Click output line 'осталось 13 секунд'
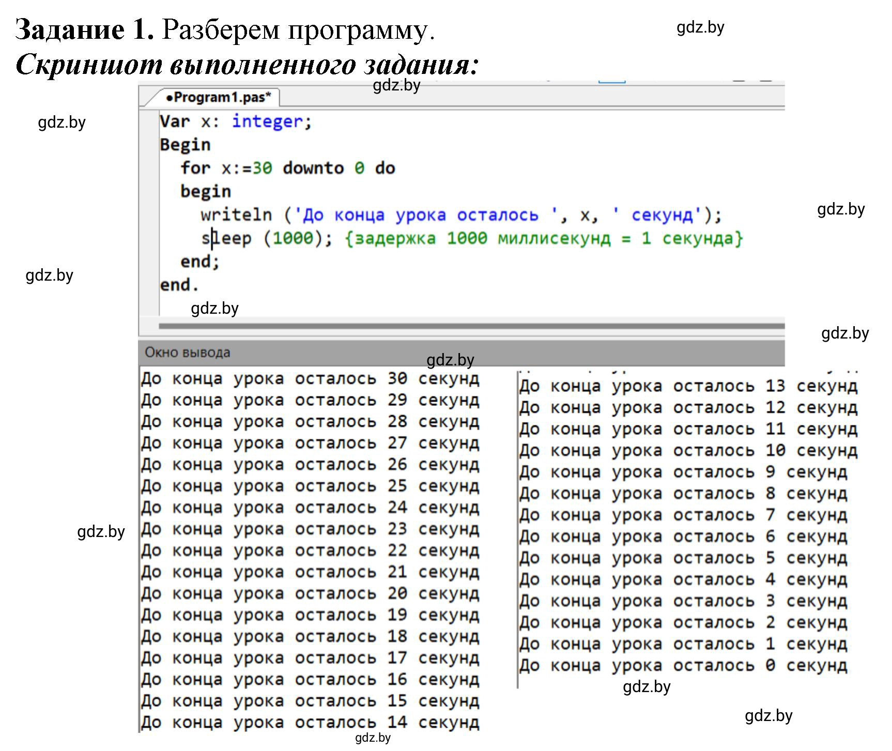Image resolution: width=892 pixels, height=751 pixels. pyautogui.click(x=688, y=386)
